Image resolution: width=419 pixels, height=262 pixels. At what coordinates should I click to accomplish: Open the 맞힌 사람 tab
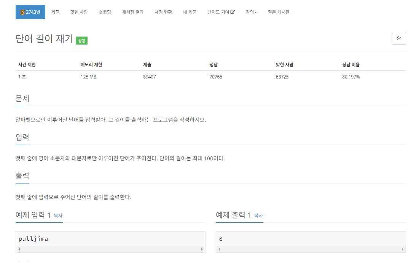click(79, 12)
